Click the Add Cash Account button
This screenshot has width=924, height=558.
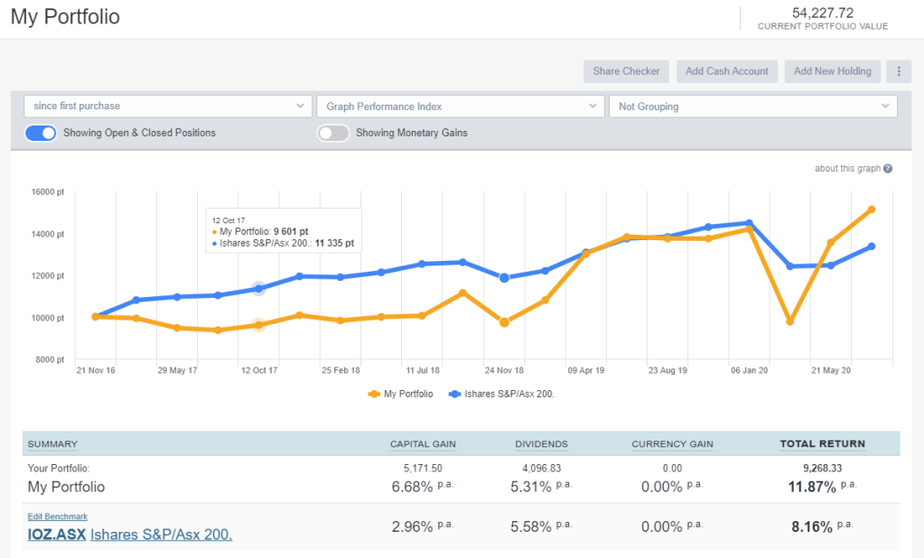pos(726,71)
